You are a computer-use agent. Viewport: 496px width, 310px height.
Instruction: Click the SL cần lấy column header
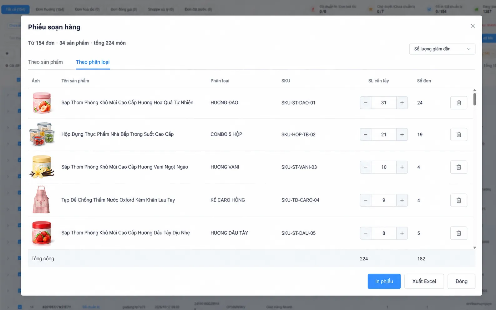click(x=378, y=81)
